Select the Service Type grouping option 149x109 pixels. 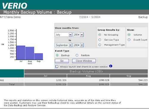click(x=100, y=40)
